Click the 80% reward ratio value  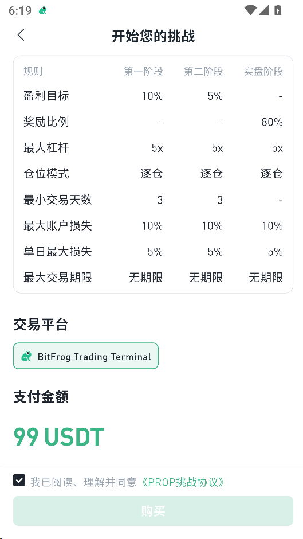pyautogui.click(x=272, y=122)
